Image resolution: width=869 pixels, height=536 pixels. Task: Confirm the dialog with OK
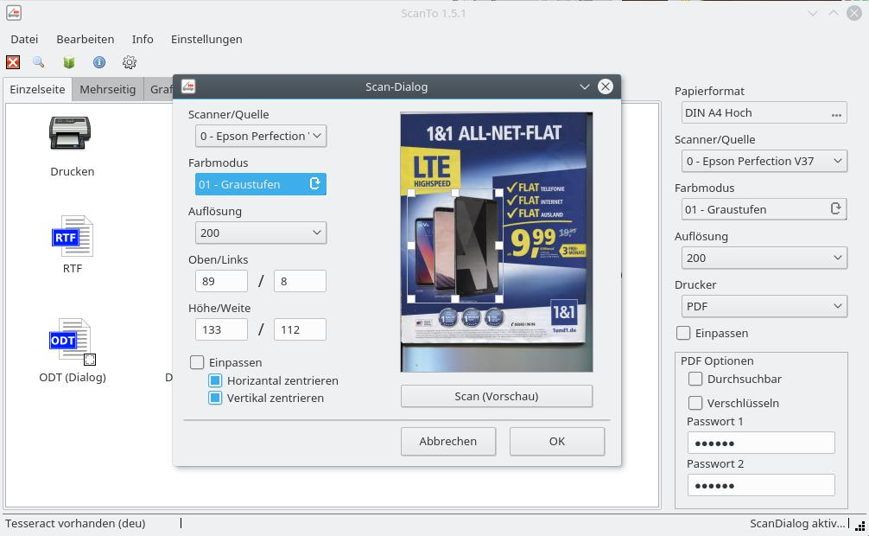coord(557,441)
